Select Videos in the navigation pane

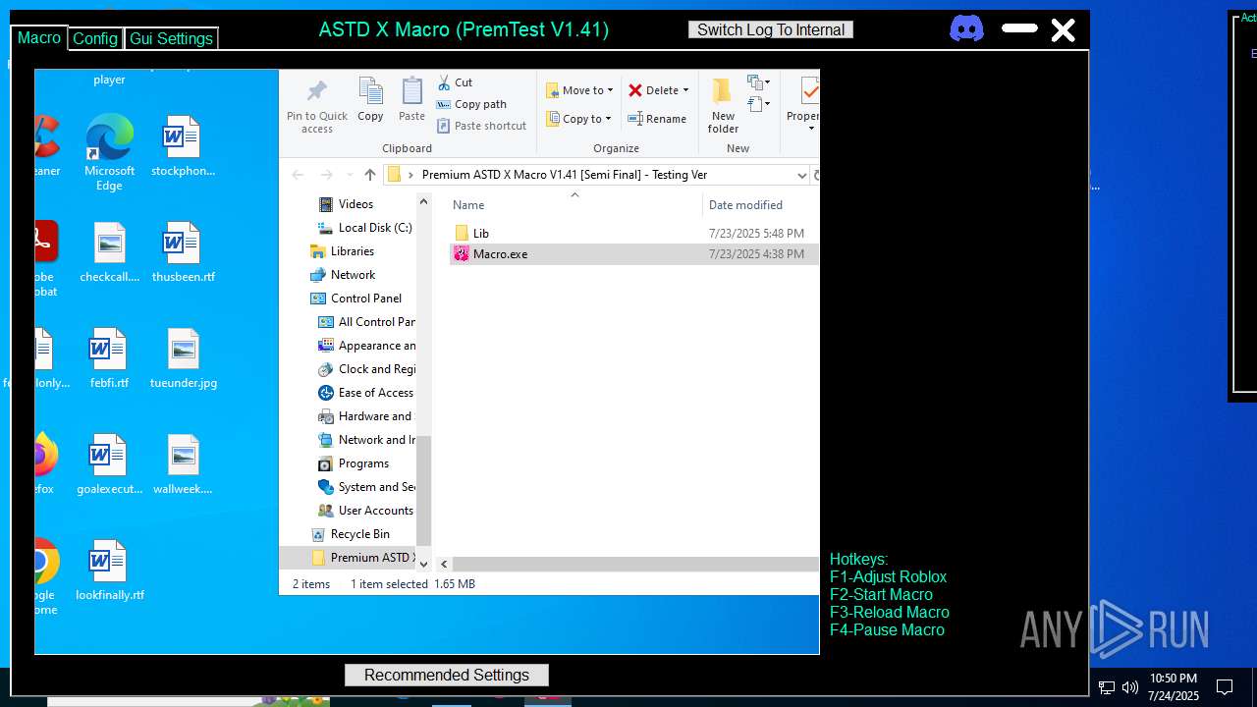click(x=355, y=204)
